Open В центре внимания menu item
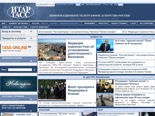This screenshot has width=155, height=116. pyautogui.click(x=39, y=27)
